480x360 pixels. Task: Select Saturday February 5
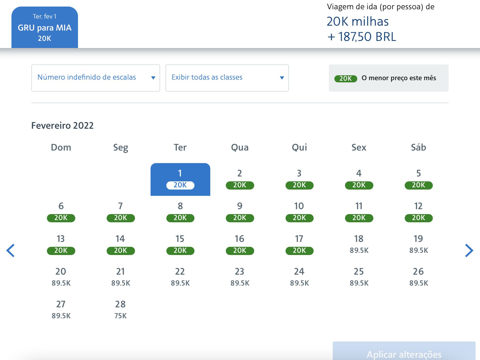(x=419, y=179)
